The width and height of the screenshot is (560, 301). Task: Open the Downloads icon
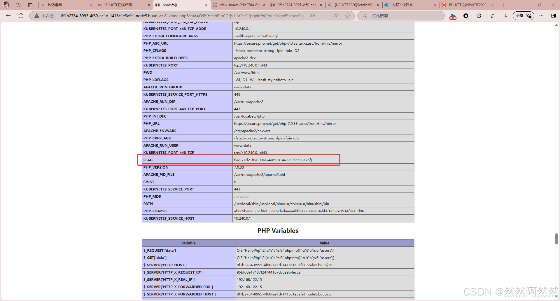(505, 16)
